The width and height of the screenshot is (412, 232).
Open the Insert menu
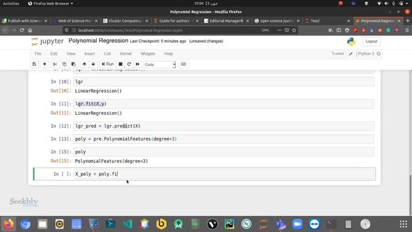click(x=89, y=53)
